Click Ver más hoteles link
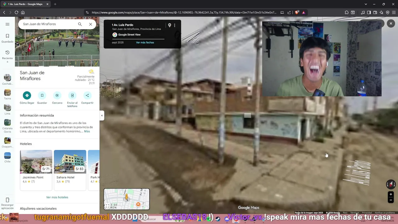The image size is (398, 224). coord(57,197)
